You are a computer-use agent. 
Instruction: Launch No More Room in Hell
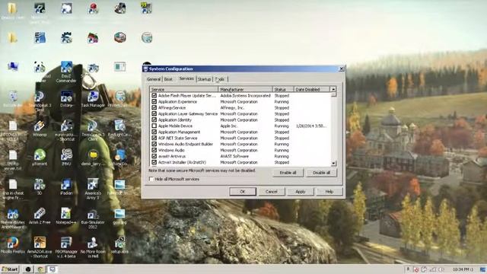tap(93, 247)
